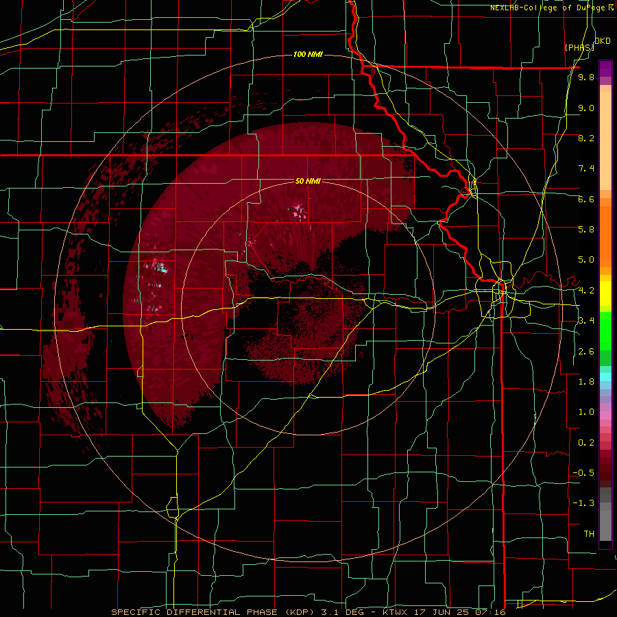
Task: Click the TH label at the scale bottom
Action: pyautogui.click(x=589, y=534)
